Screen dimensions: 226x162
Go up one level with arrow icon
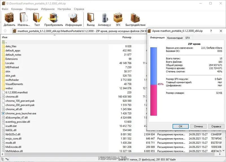pos(5,31)
